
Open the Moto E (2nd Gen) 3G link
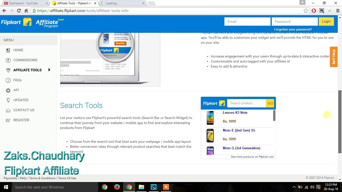pos(239,130)
